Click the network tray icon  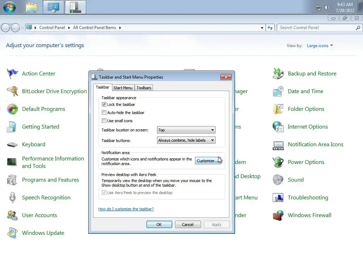(319, 7)
